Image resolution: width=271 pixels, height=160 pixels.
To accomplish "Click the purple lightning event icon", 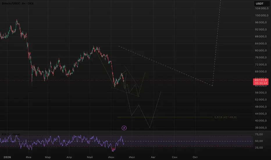I will point(124,128).
